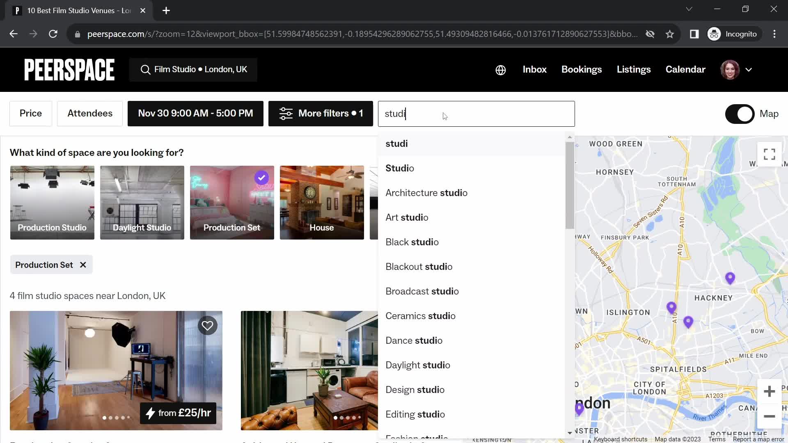Deselect the checked Production Set tile
The width and height of the screenshot is (788, 443).
(x=232, y=203)
